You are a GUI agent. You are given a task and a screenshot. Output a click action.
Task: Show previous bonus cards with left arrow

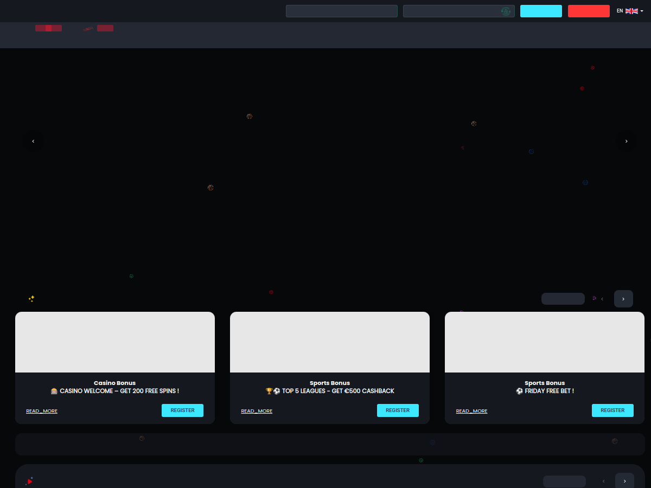[602, 299]
